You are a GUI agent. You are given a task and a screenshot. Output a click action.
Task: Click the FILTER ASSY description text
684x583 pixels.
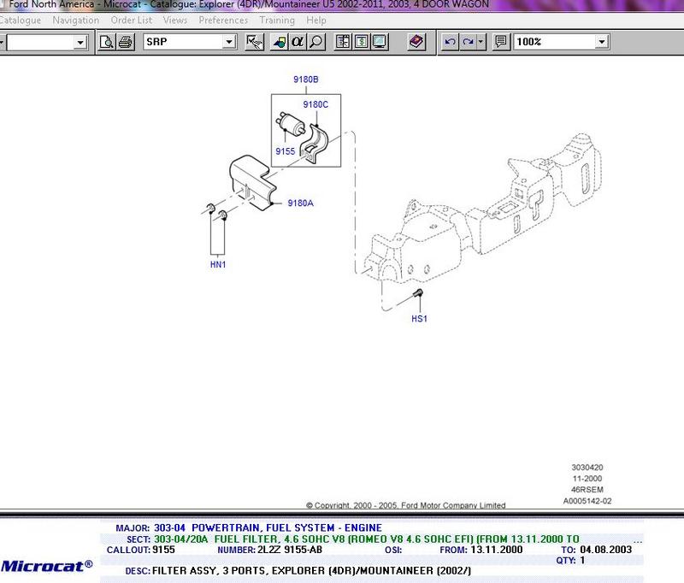(311, 571)
